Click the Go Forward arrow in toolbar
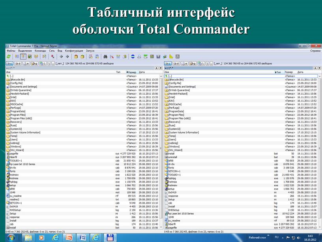 [67, 56]
